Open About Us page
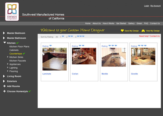Screen dimensions: 163x116 click(97, 23)
